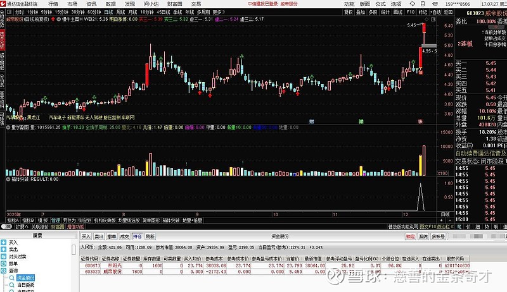
Task: Click the 持仓 button in trade panel
Action: [138, 236]
